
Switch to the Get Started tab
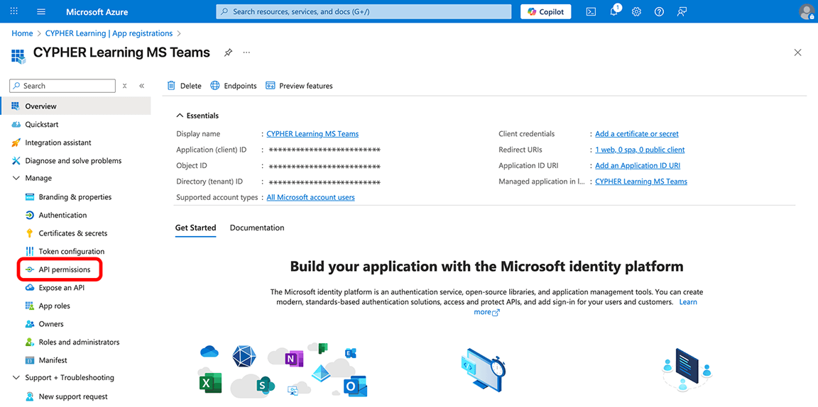(196, 228)
